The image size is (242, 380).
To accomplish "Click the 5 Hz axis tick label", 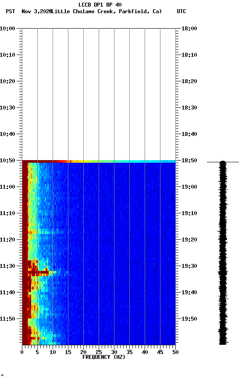I will pos(37,352).
